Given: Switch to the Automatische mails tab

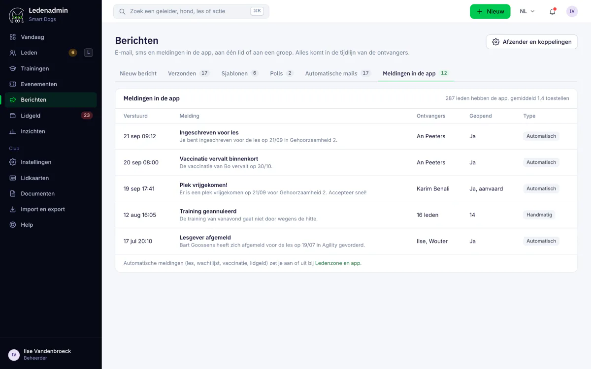Looking at the screenshot, I should point(338,73).
